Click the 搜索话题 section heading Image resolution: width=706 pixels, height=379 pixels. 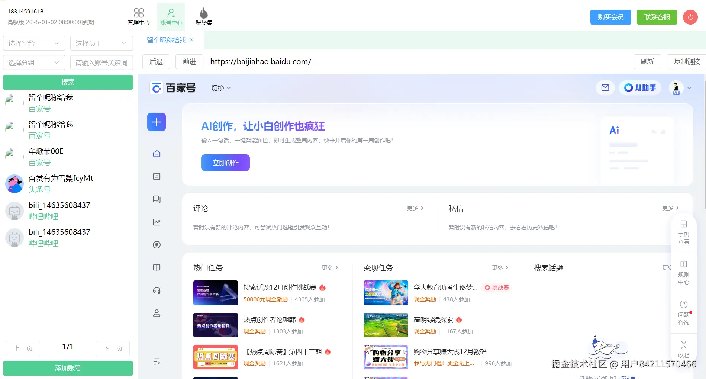pyautogui.click(x=548, y=268)
